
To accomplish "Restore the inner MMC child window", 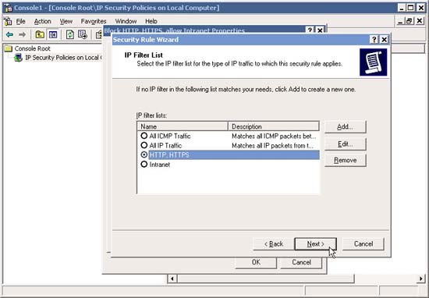I will click(409, 21).
